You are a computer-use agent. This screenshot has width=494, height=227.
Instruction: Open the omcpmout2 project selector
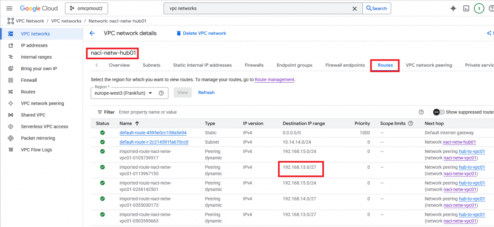87,9
